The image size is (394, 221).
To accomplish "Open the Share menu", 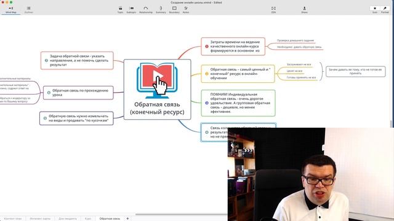I will click(304, 10).
